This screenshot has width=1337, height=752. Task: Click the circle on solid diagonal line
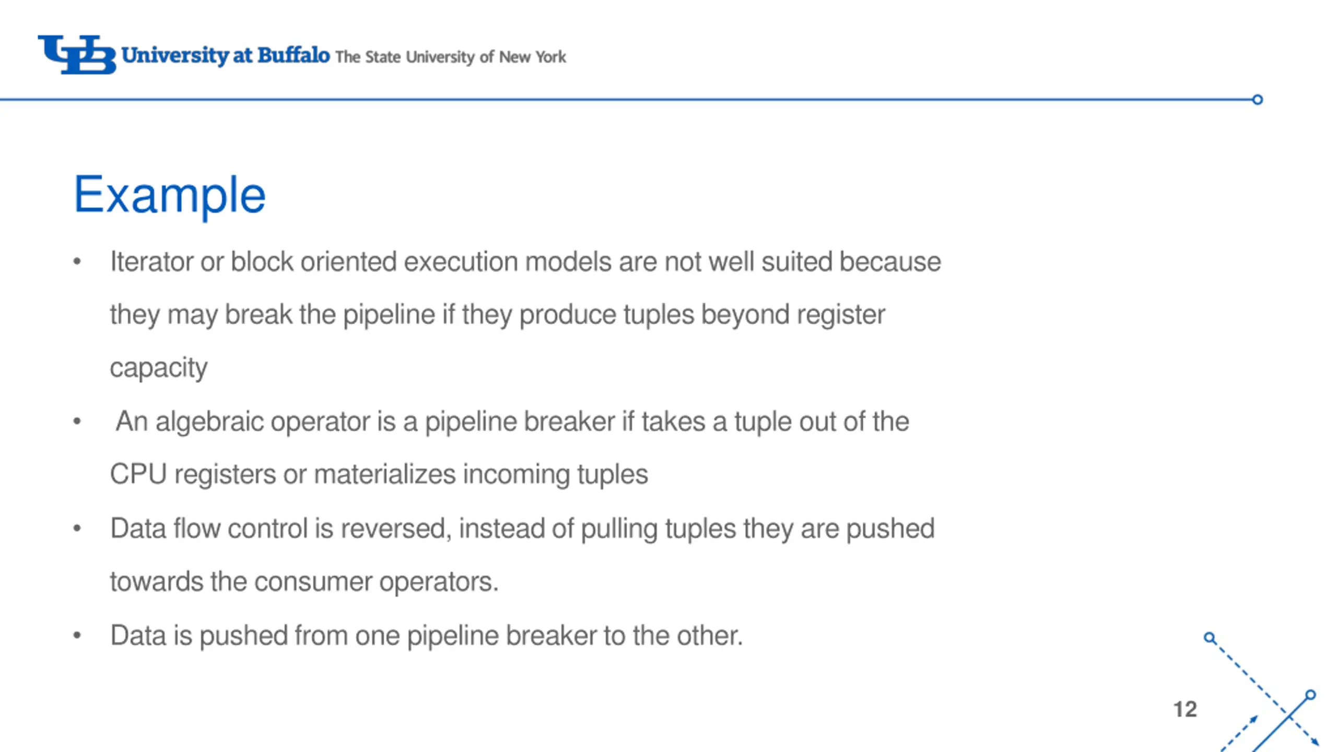coord(1310,695)
